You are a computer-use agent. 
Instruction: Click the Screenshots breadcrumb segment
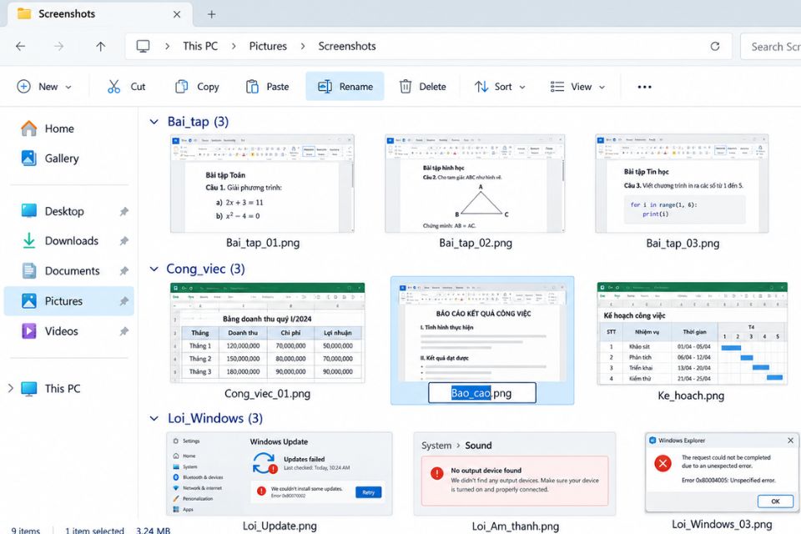click(347, 47)
